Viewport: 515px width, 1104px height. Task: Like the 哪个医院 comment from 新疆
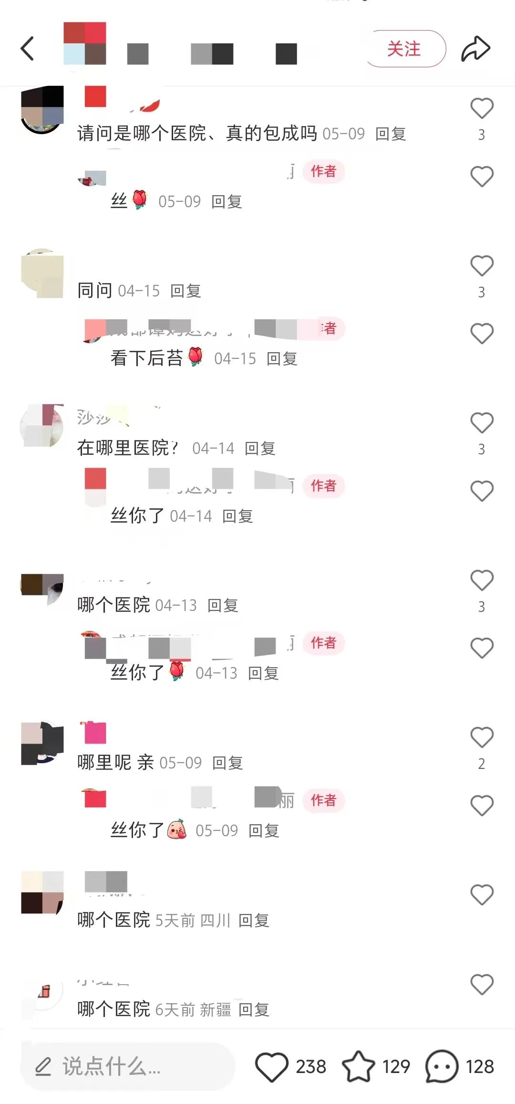[x=482, y=985]
